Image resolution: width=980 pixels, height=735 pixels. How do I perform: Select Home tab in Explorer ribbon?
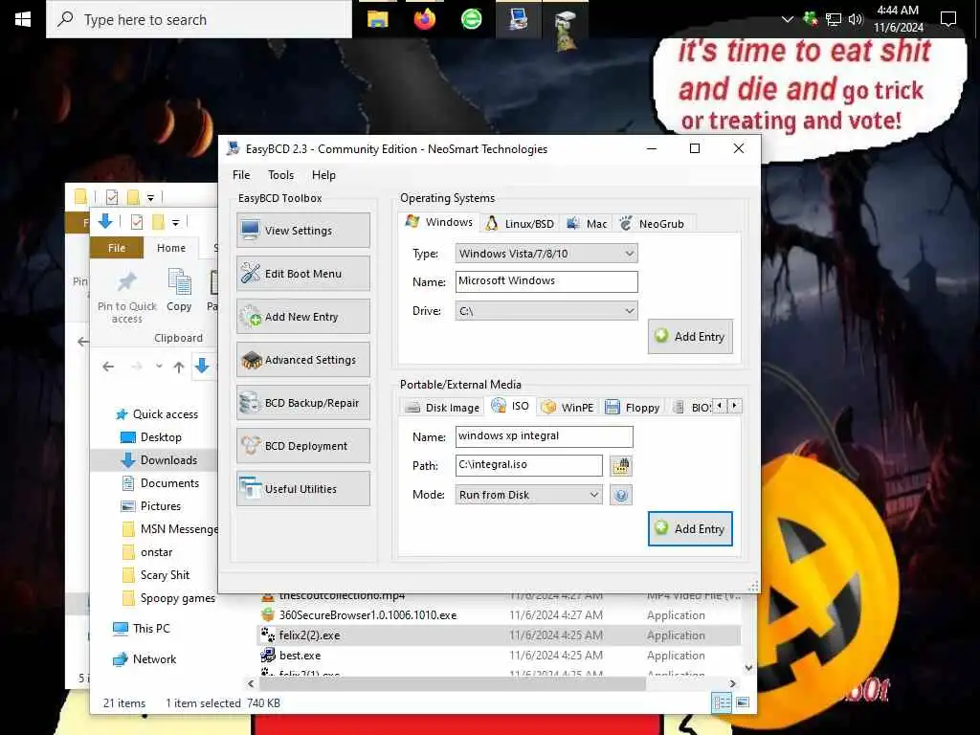[x=171, y=248]
